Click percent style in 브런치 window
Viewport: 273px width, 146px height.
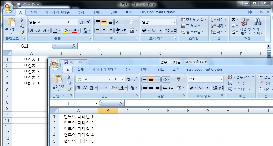click(x=154, y=31)
